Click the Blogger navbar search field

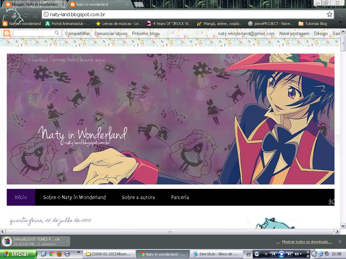(36, 33)
